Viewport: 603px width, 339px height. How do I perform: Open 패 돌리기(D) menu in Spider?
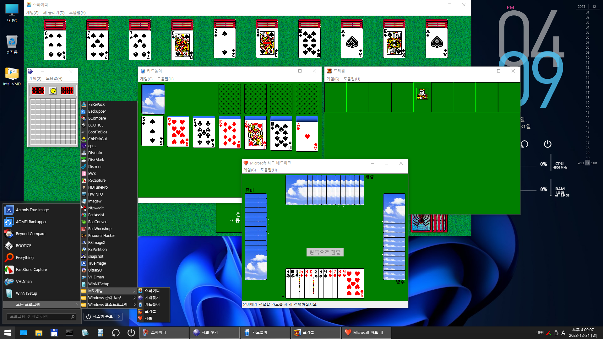(54, 13)
